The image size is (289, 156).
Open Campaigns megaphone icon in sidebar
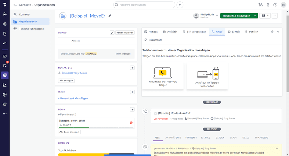pos(5,43)
